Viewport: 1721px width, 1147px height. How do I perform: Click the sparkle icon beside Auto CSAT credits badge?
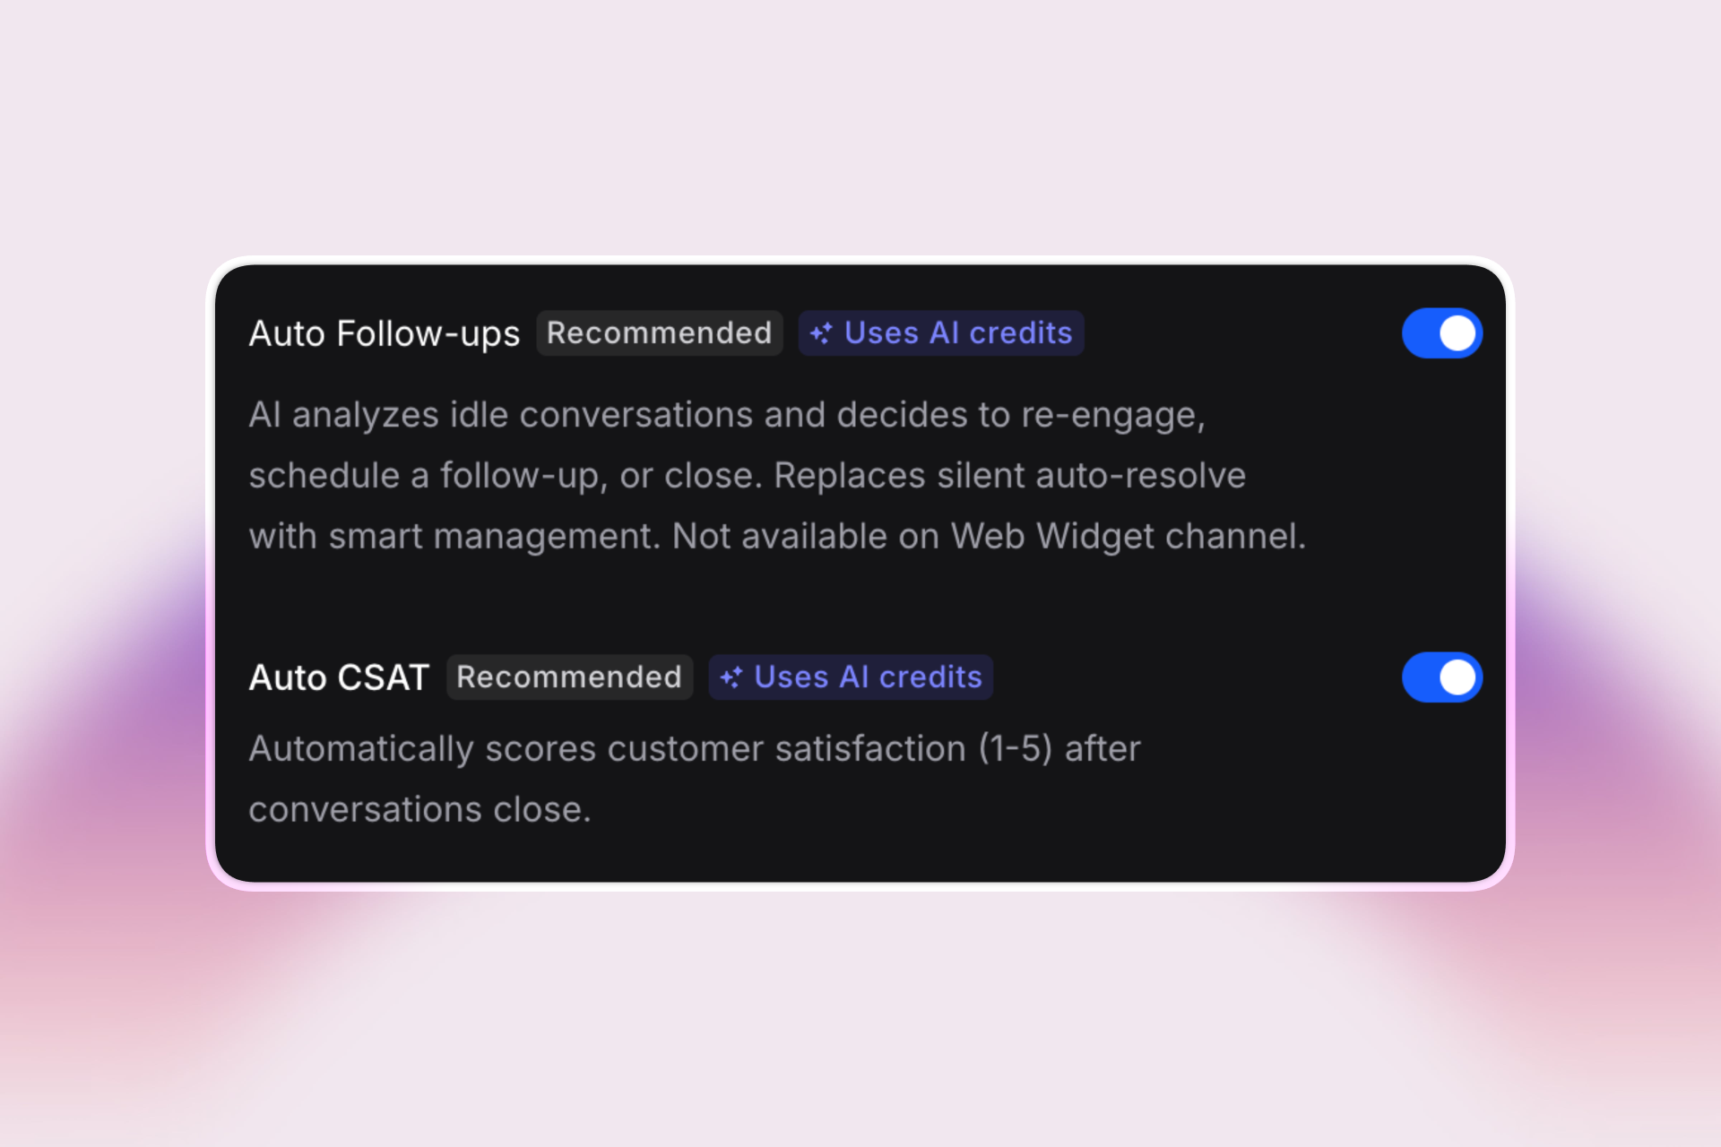pyautogui.click(x=732, y=677)
